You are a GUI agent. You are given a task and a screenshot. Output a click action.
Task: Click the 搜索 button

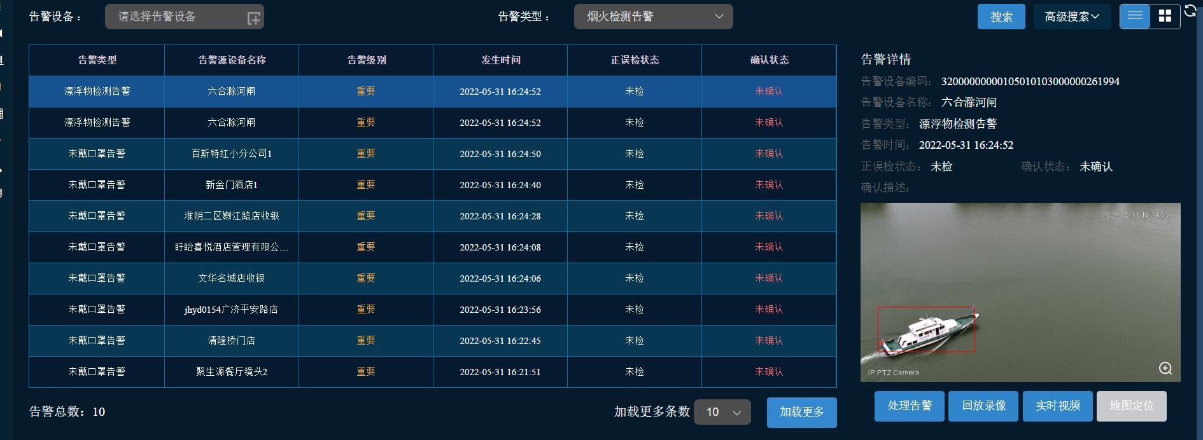pyautogui.click(x=1001, y=17)
